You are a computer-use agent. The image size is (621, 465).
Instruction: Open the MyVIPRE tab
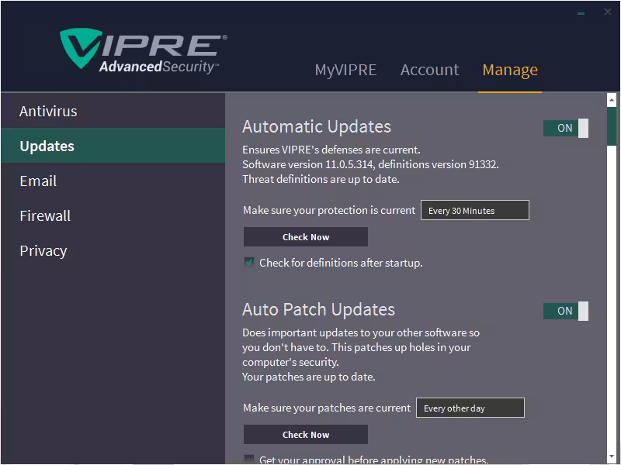[345, 70]
